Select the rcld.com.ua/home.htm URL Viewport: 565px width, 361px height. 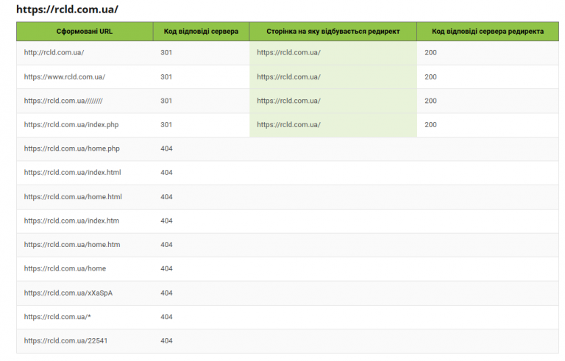click(x=72, y=245)
